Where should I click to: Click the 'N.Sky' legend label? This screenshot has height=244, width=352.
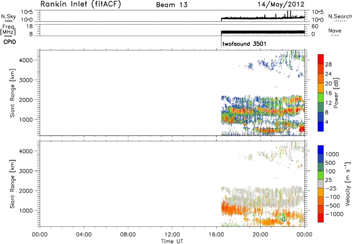[8, 16]
